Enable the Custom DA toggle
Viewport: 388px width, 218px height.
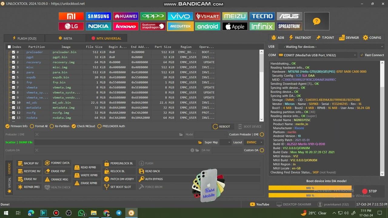[x=262, y=150]
